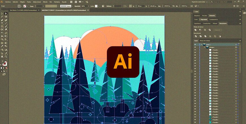Pick the Lasso tool
The height and width of the screenshot is (124, 246).
point(6,17)
